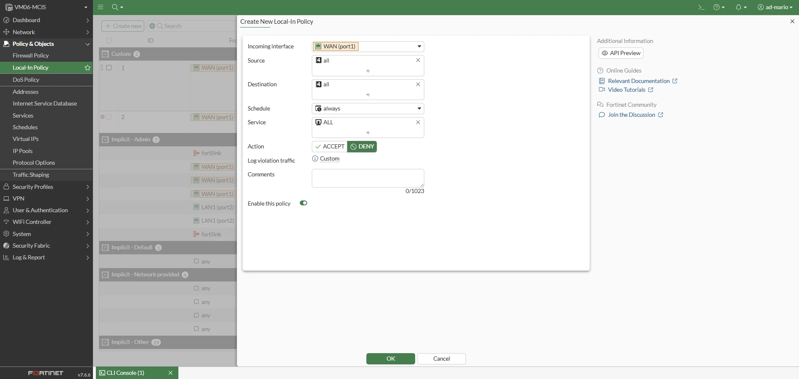
Task: Open the CLI console icon in top bar
Action: 701,7
